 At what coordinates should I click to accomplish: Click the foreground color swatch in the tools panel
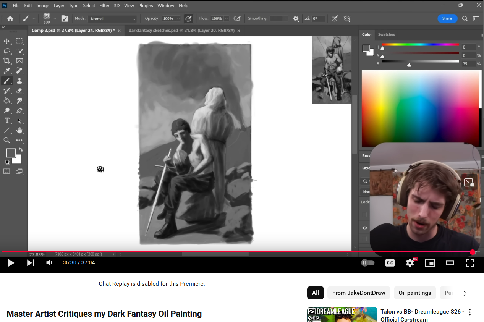coord(11,153)
